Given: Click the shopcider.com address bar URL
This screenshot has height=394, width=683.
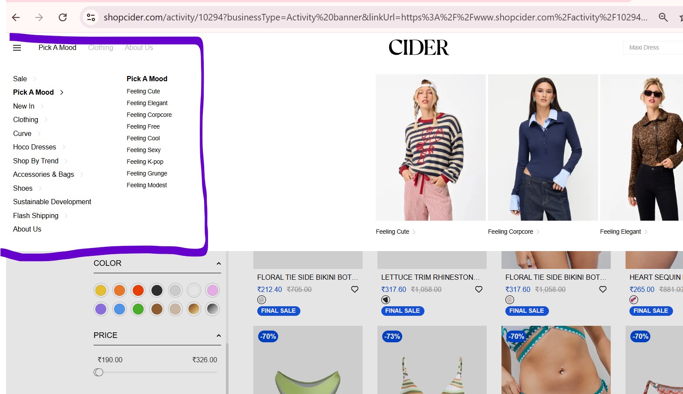Looking at the screenshot, I should click(375, 17).
